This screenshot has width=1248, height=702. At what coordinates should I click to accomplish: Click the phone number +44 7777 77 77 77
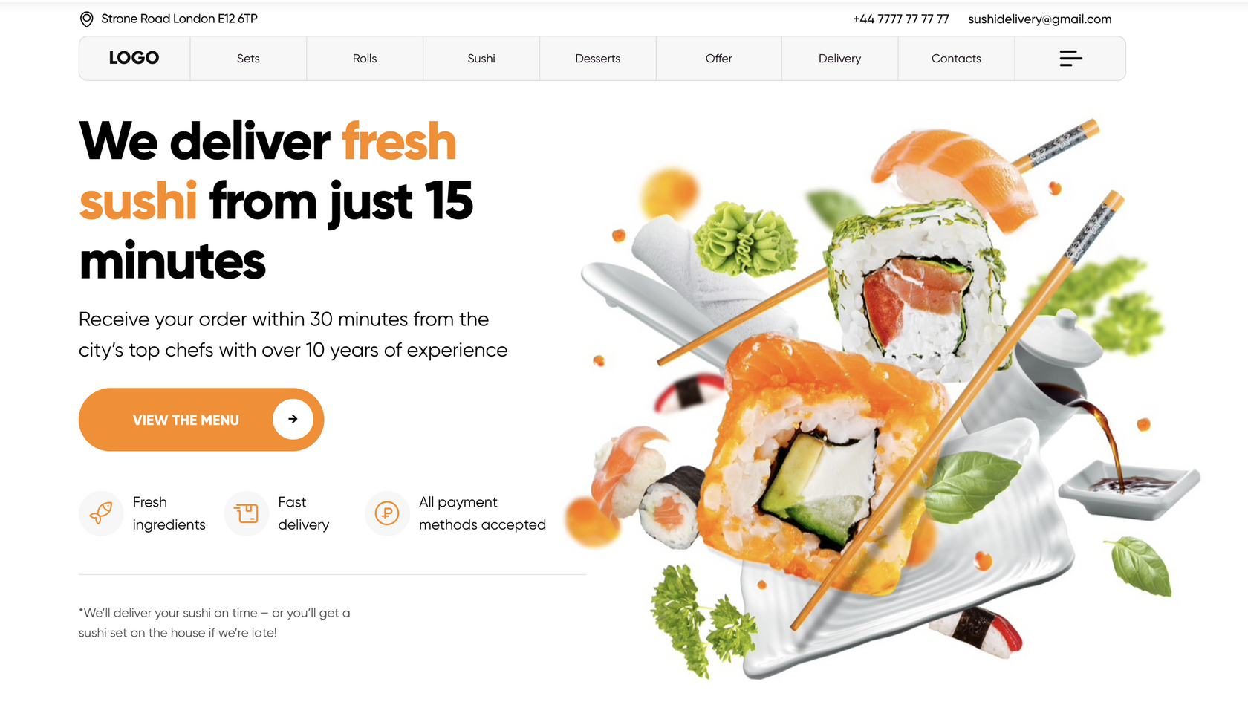pos(901,19)
